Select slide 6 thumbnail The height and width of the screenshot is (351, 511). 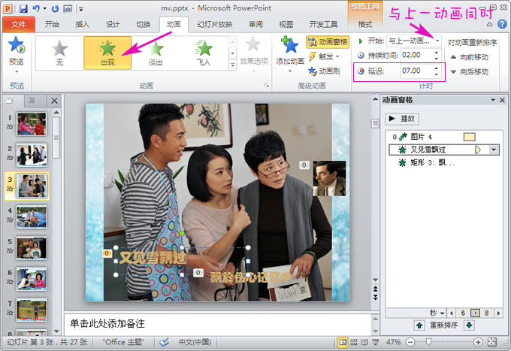32,279
